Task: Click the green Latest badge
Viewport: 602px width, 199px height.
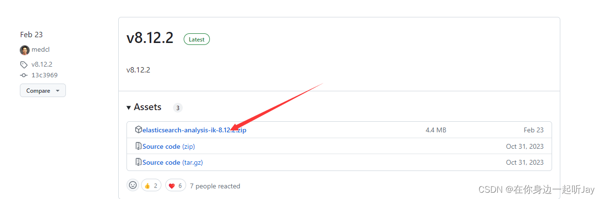Action: tap(197, 40)
